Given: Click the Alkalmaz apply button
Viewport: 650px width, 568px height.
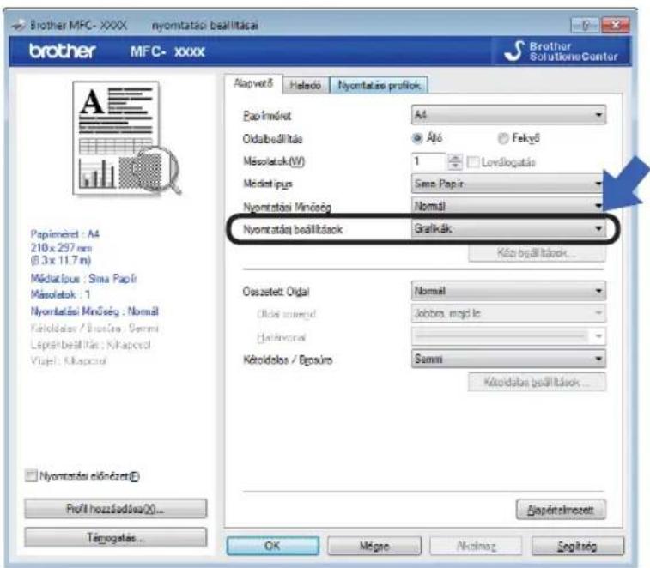Looking at the screenshot, I should tap(476, 546).
